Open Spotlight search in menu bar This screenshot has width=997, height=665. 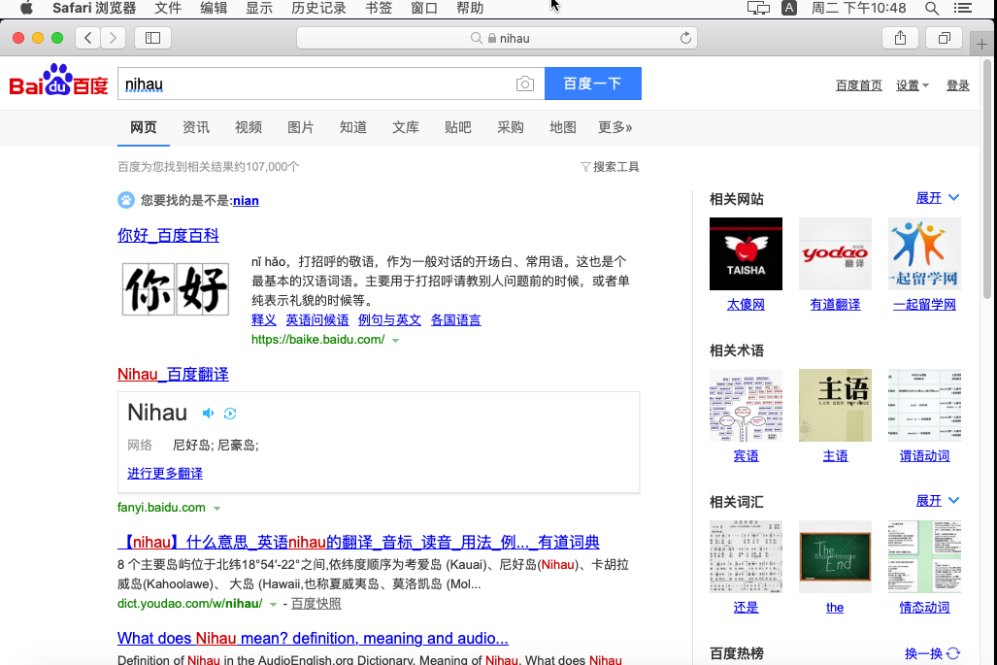click(x=932, y=9)
